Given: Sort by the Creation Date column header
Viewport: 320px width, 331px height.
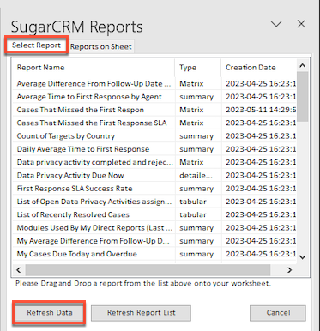Looking at the screenshot, I should click(258, 68).
